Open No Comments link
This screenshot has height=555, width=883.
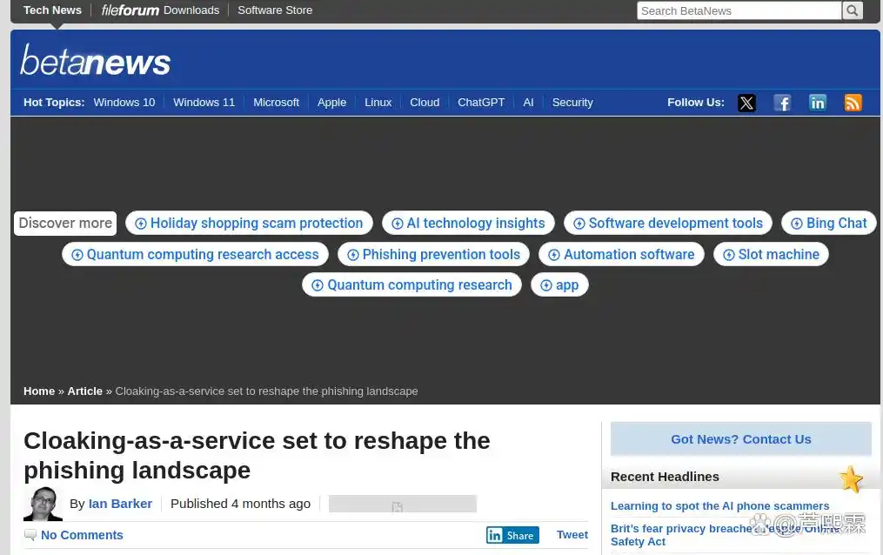click(82, 535)
